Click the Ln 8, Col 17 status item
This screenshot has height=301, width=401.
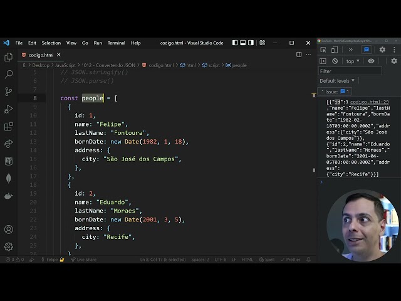[x=163, y=260]
